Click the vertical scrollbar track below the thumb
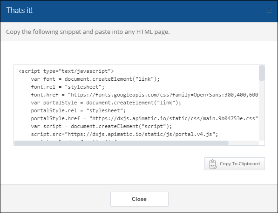This screenshot has width=278, height=213. pyautogui.click(x=262, y=111)
